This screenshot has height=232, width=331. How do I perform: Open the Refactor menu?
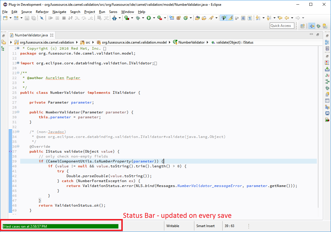(42, 12)
